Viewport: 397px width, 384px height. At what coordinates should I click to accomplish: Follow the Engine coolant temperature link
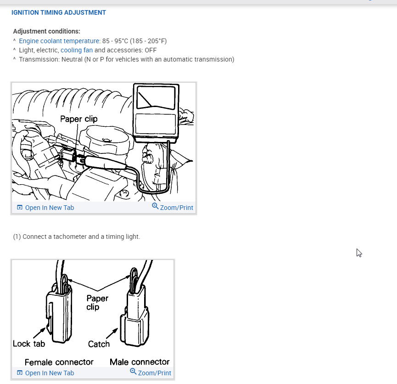point(59,41)
